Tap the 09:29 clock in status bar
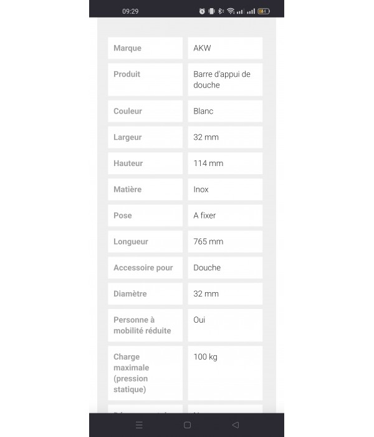The height and width of the screenshot is (437, 374). 130,11
